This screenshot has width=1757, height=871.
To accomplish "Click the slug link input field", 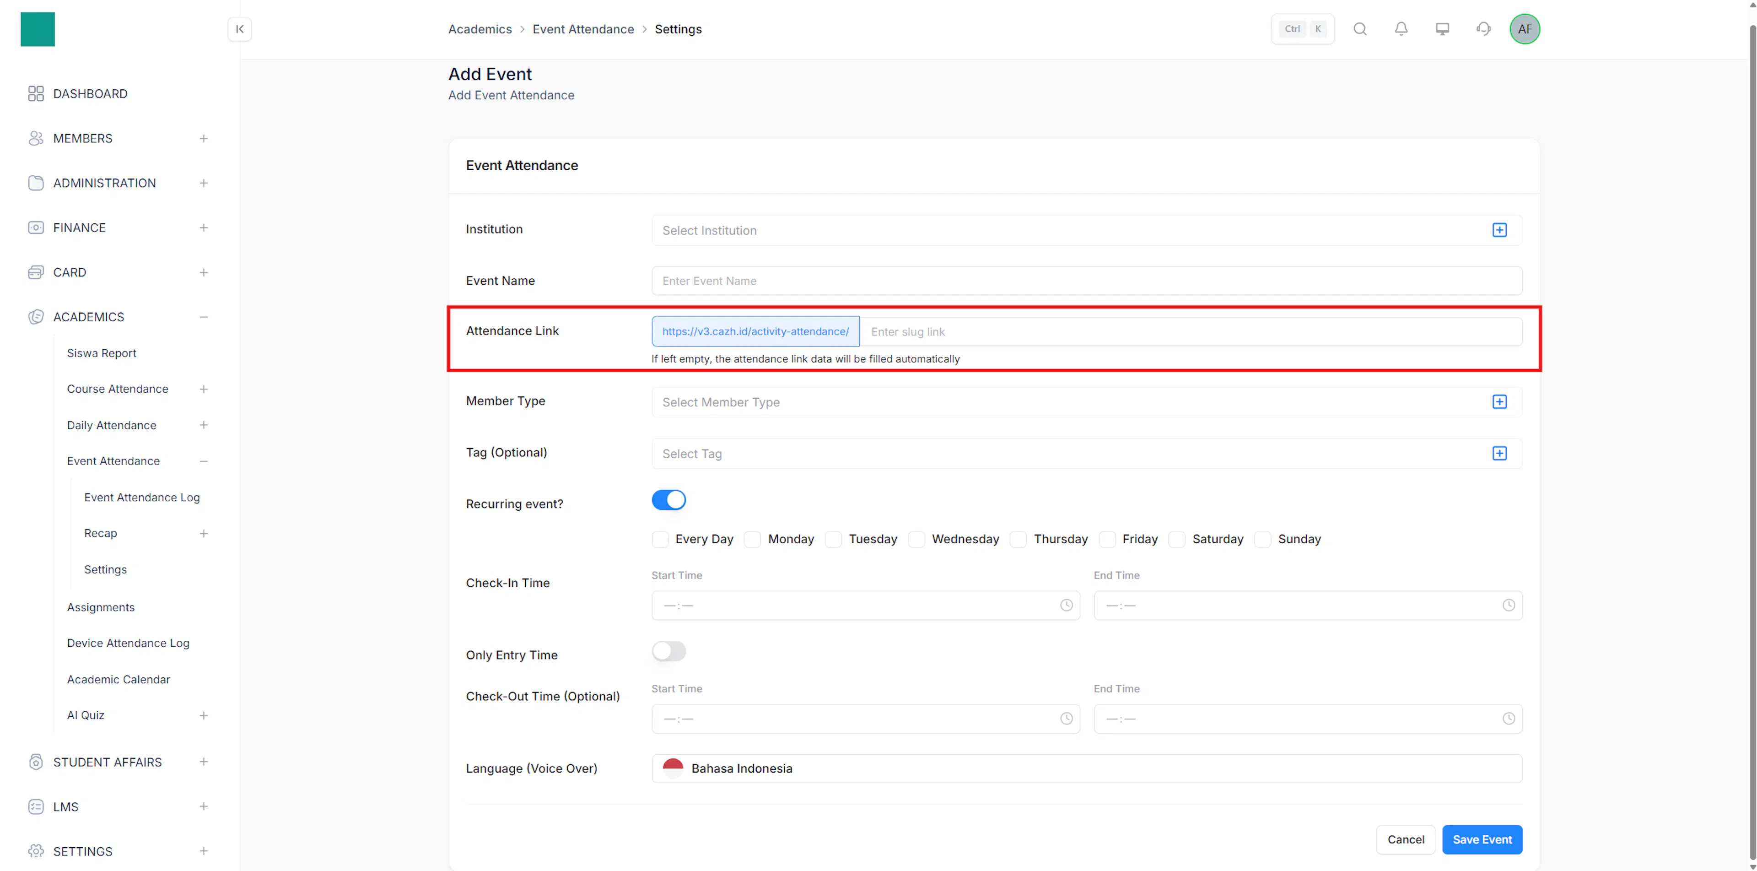I will click(x=1191, y=331).
